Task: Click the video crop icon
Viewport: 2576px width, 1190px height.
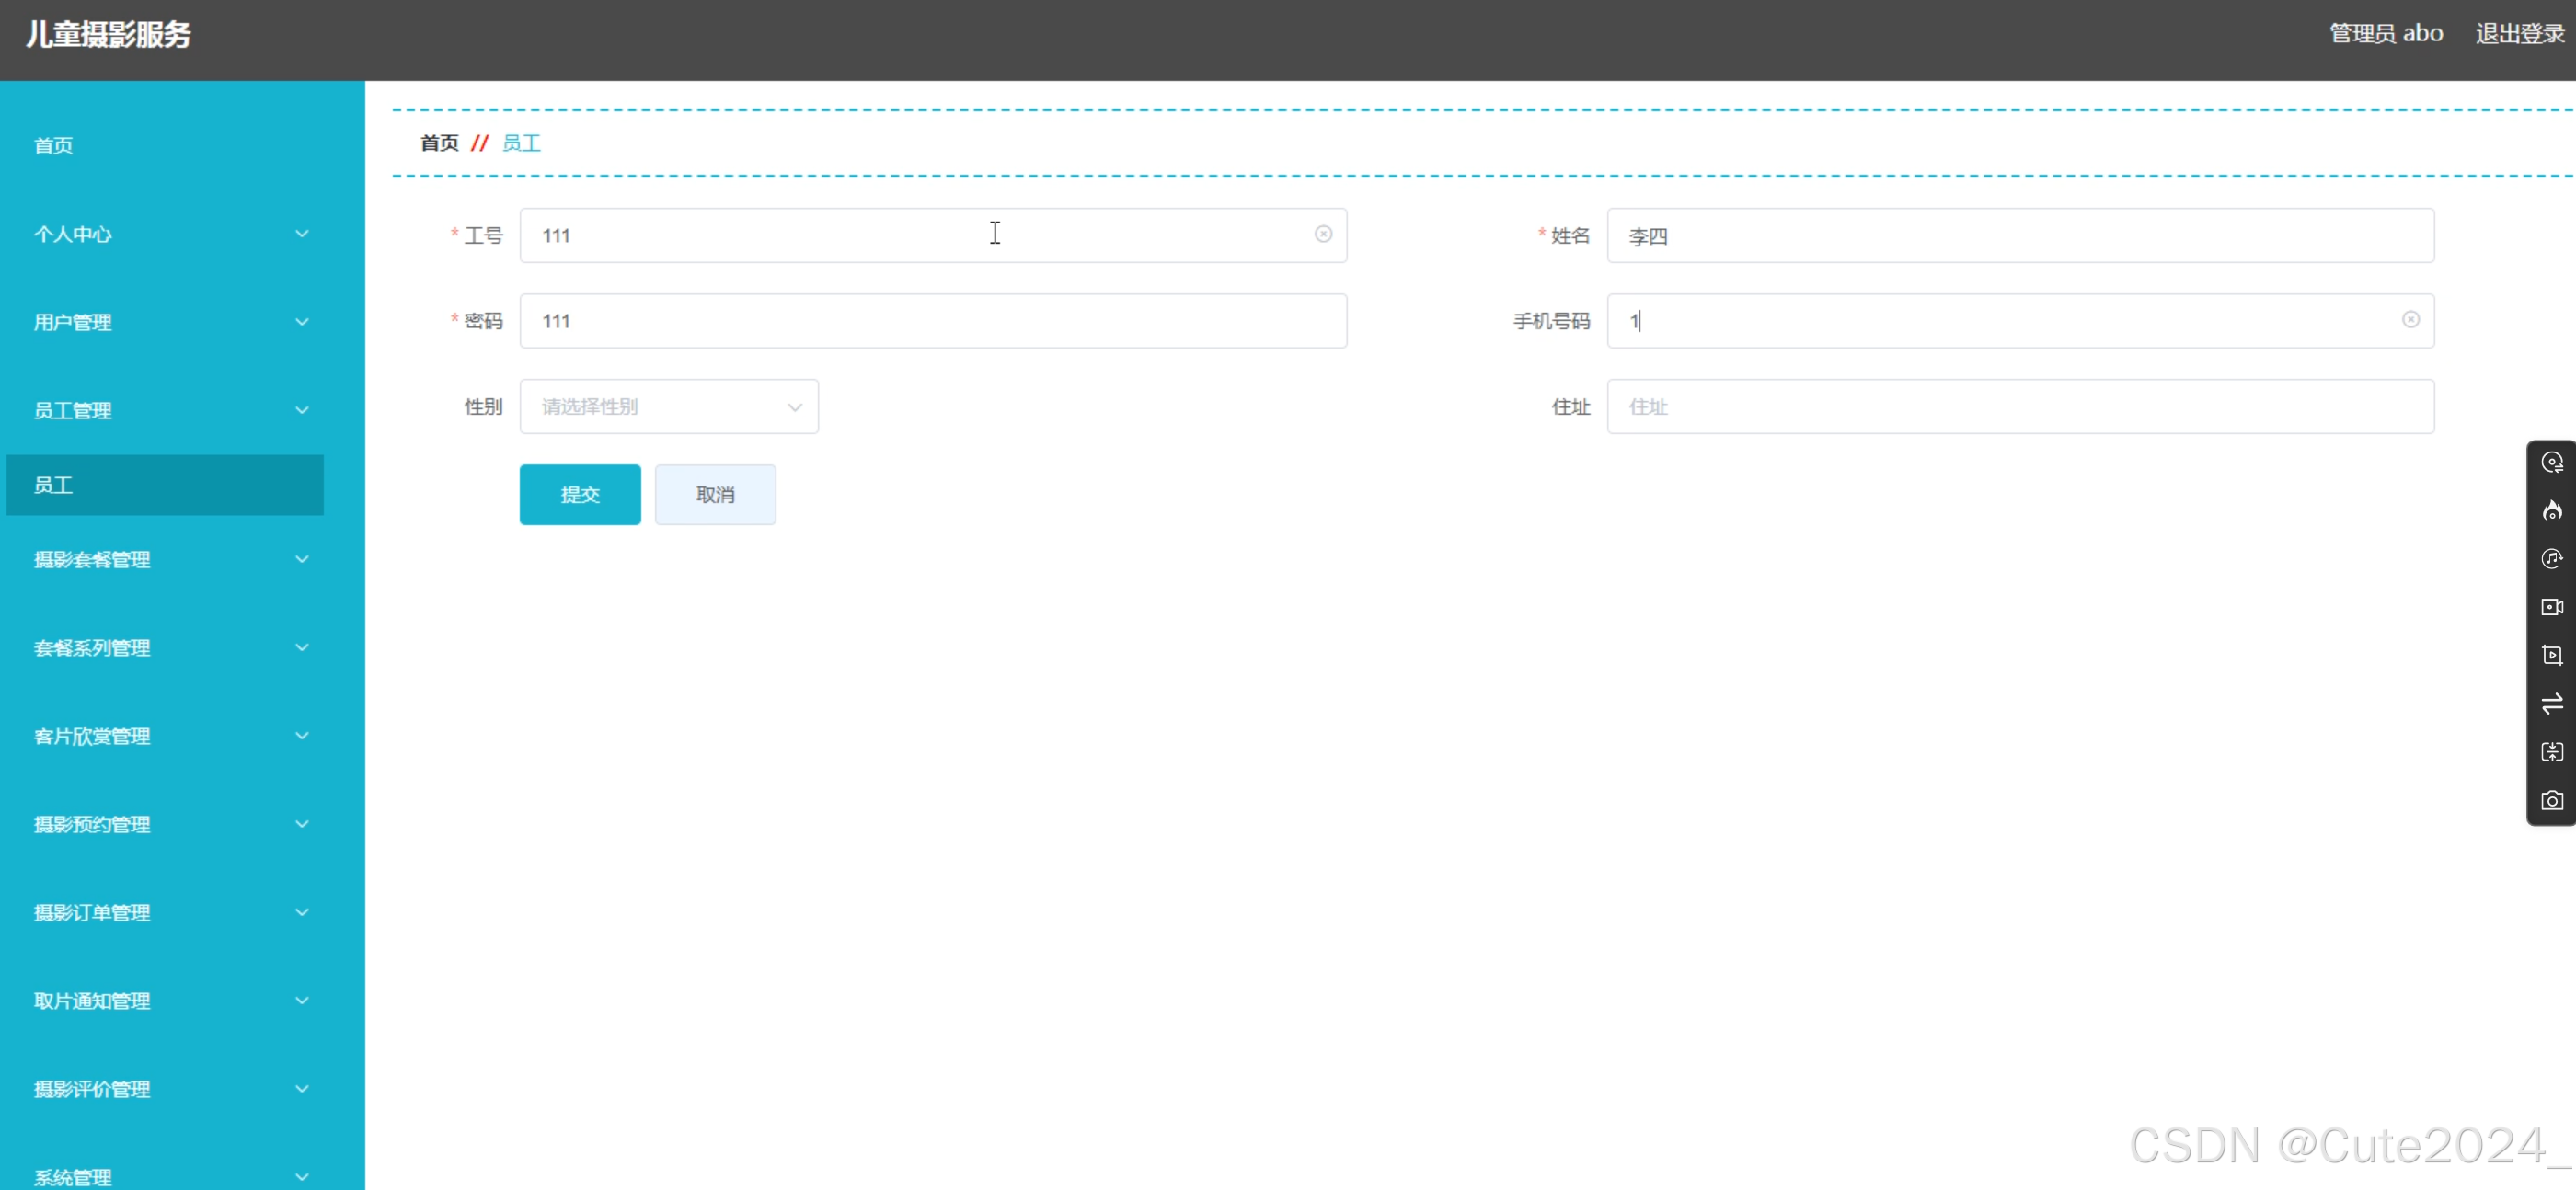Action: [x=2551, y=655]
